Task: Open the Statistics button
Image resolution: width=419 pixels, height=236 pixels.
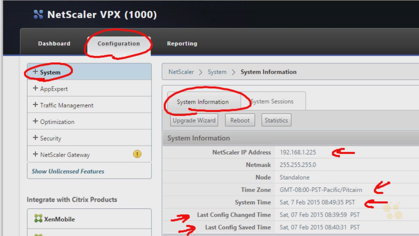Action: click(x=276, y=120)
